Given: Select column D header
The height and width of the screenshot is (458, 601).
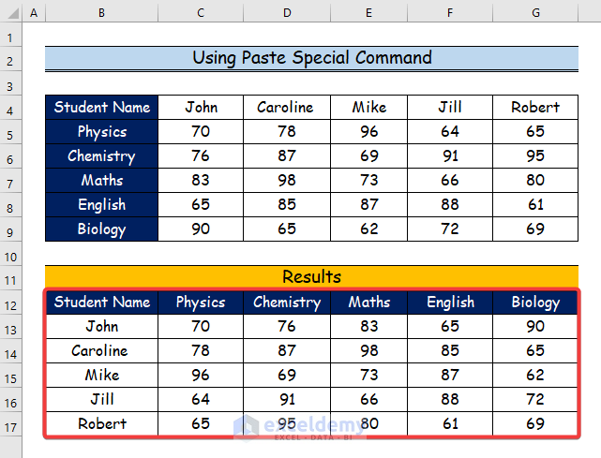Looking at the screenshot, I should (x=287, y=12).
